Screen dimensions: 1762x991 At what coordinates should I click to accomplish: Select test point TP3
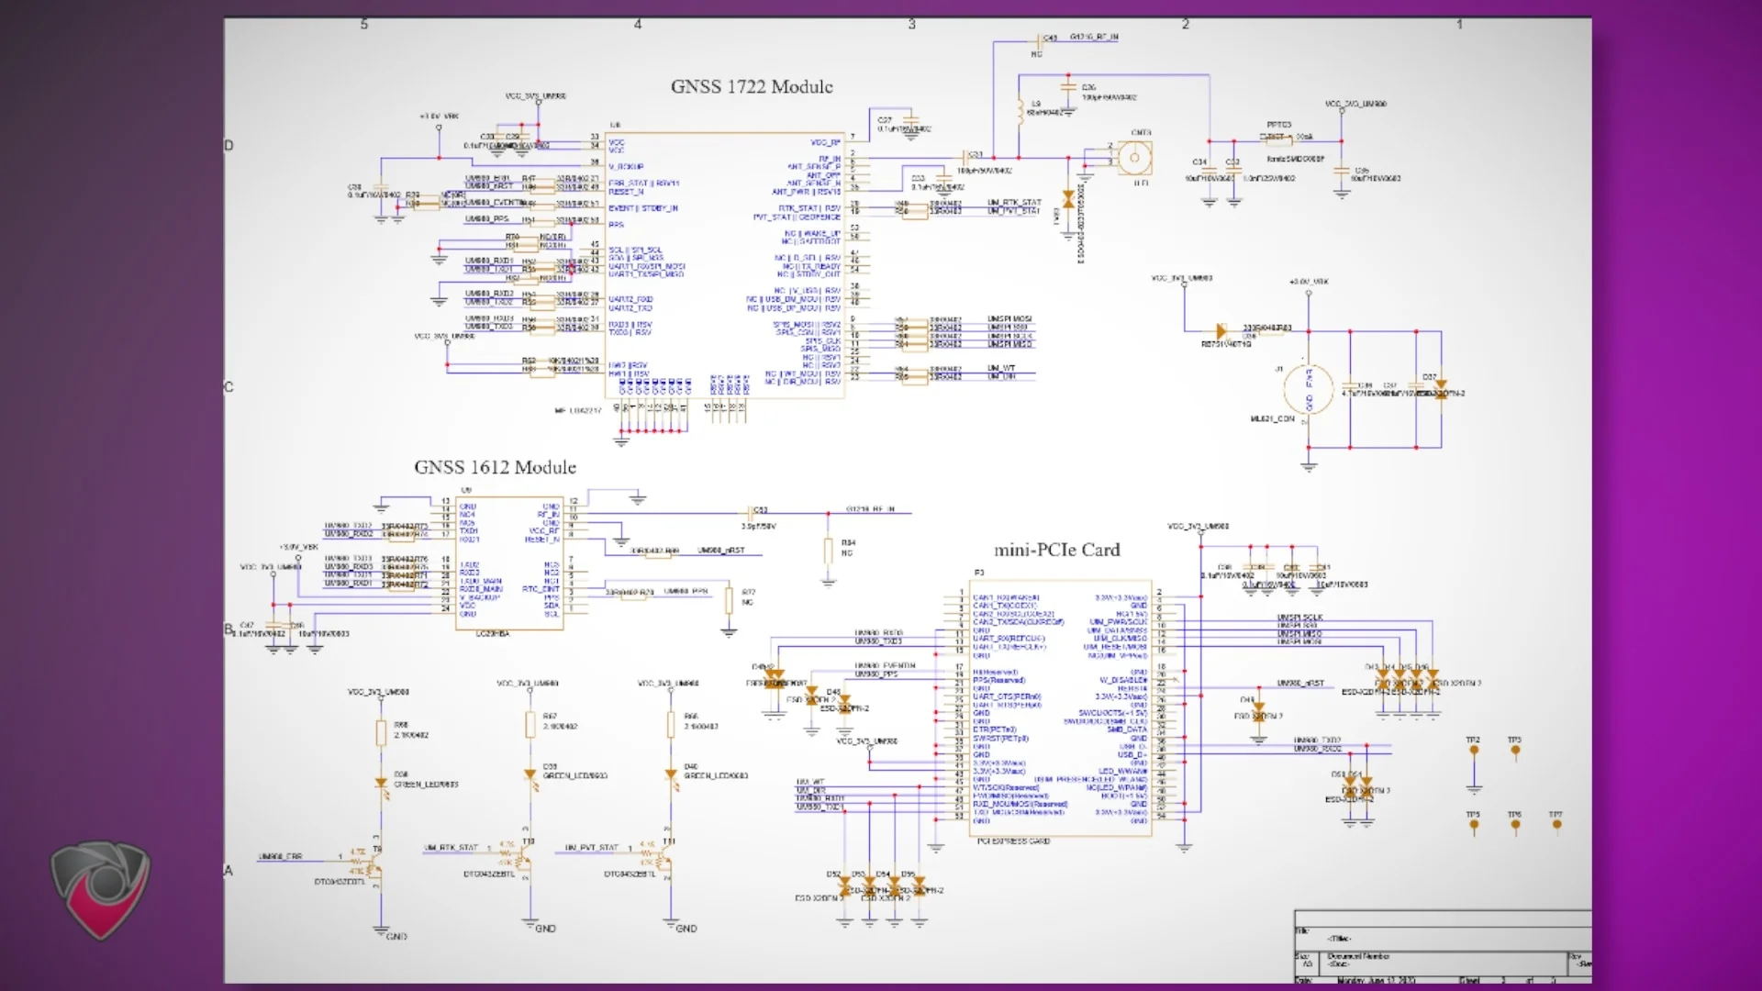[x=1515, y=750]
